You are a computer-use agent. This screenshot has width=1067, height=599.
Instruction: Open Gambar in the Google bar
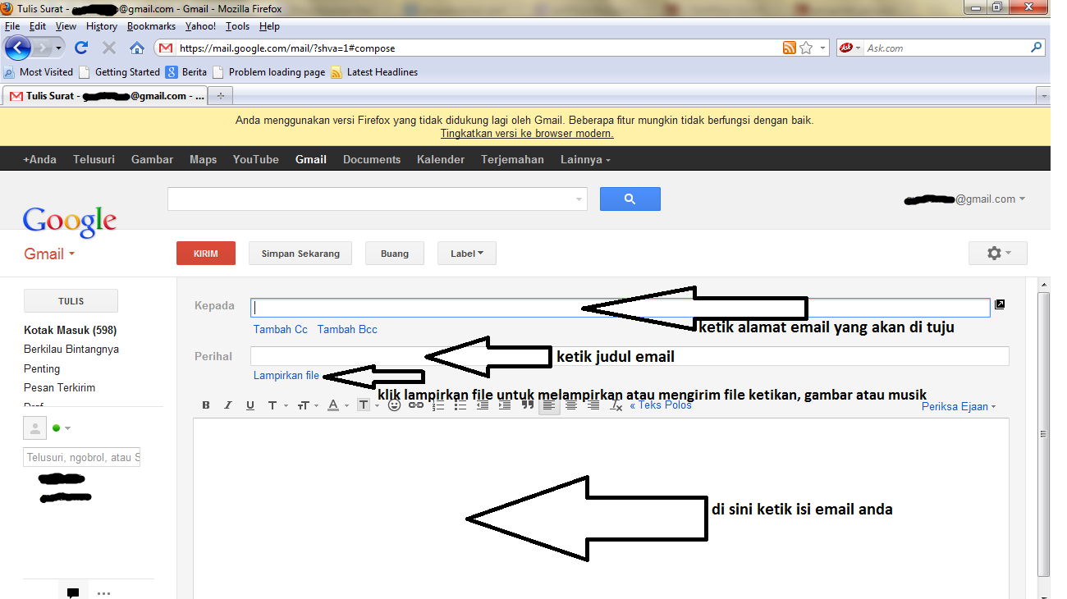[152, 159]
